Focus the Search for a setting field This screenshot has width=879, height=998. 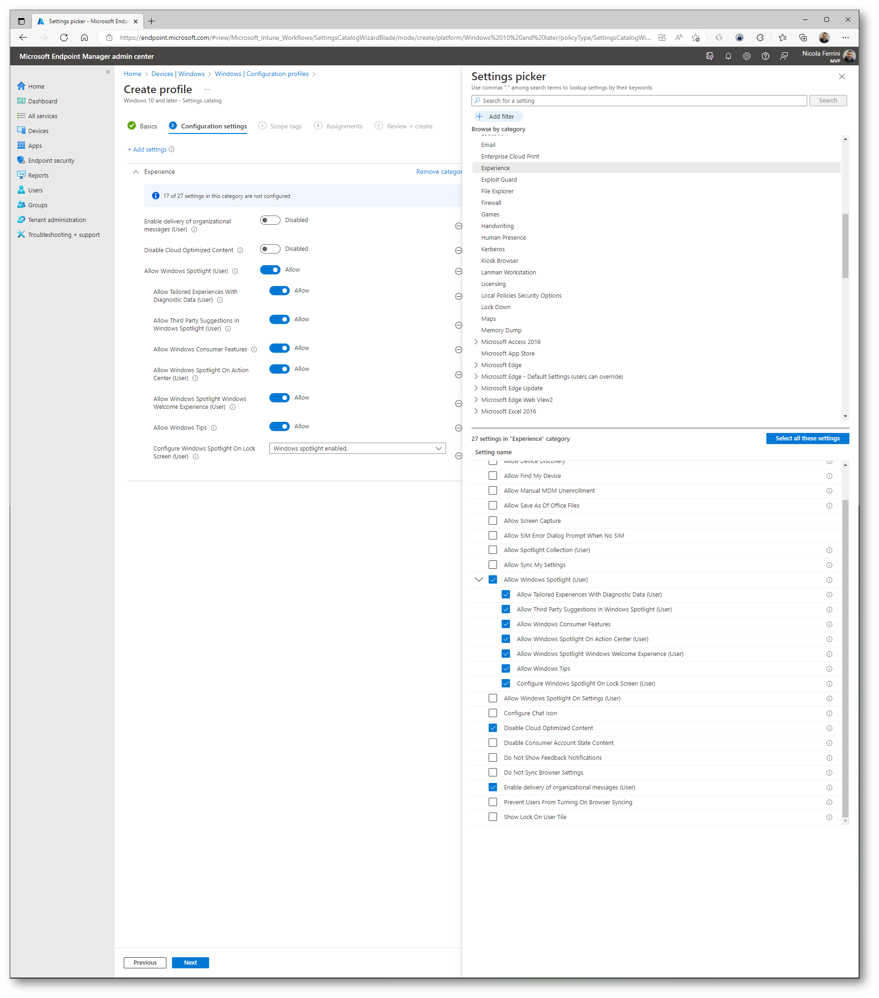639,101
